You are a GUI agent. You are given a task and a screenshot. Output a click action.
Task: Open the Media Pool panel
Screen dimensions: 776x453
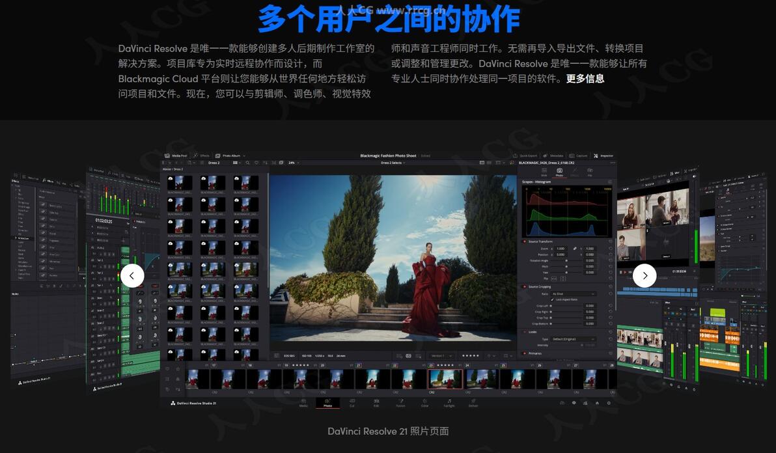coord(176,156)
